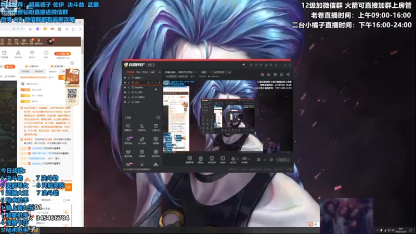Select the 摄像头 1 source row
The height and width of the screenshot is (234, 416).
142,77
